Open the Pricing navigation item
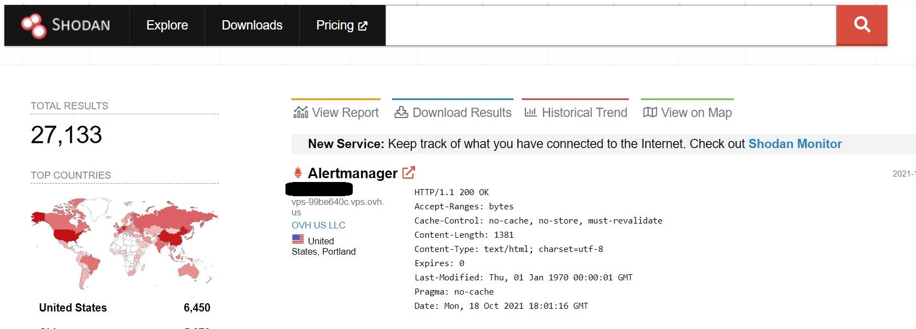 [x=335, y=25]
